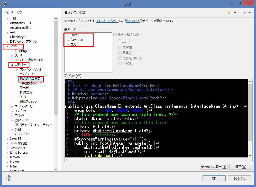Select the コンパイラー tree item
The image size is (256, 187).
[x=22, y=111]
